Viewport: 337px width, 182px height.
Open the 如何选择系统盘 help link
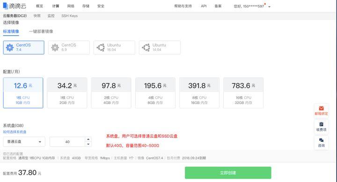(x=15, y=132)
